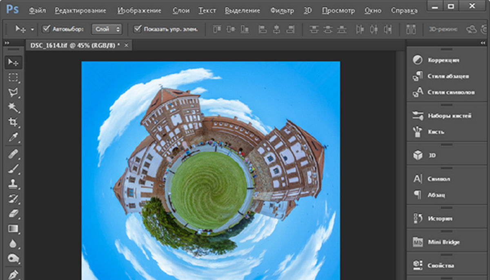The image size is (490, 280).
Task: Open the Слой auto-select dropdown
Action: (107, 29)
